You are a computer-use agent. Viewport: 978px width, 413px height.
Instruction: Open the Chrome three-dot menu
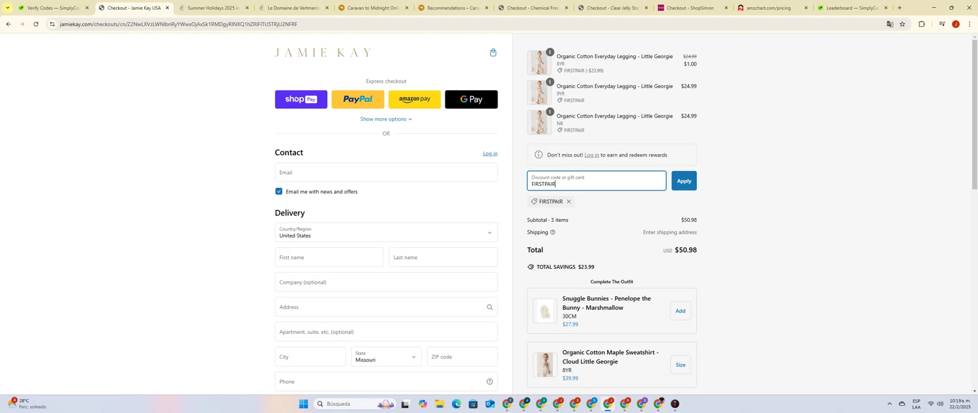point(970,24)
